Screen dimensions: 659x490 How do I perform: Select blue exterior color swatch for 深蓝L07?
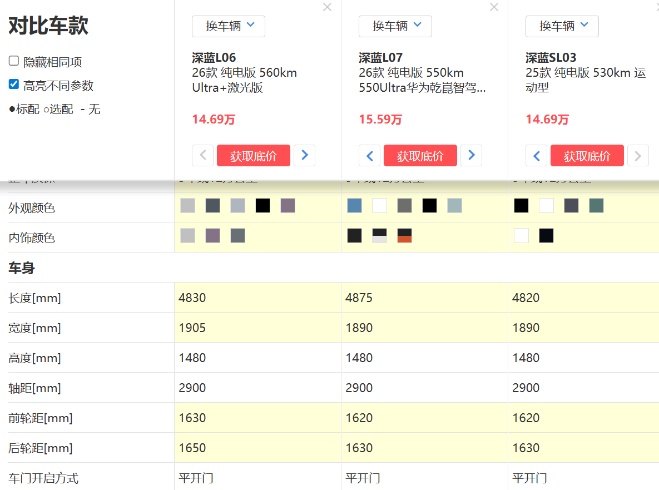click(354, 206)
